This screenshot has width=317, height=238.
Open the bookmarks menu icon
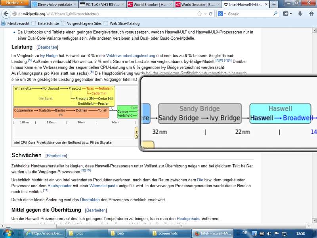click(287, 14)
